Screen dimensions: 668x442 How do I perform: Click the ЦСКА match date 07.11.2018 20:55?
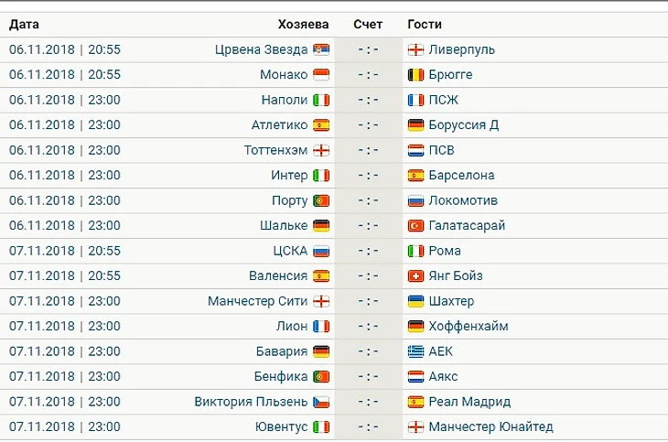point(65,251)
